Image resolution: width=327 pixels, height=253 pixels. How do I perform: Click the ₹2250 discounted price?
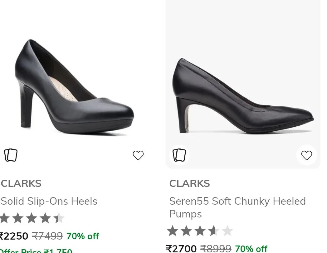point(14,236)
